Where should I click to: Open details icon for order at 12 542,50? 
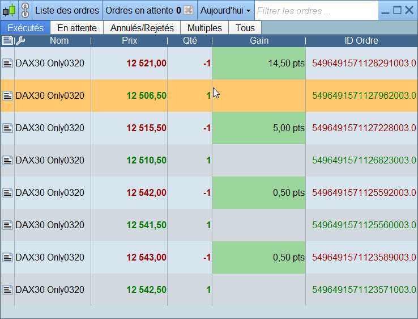[7, 289]
